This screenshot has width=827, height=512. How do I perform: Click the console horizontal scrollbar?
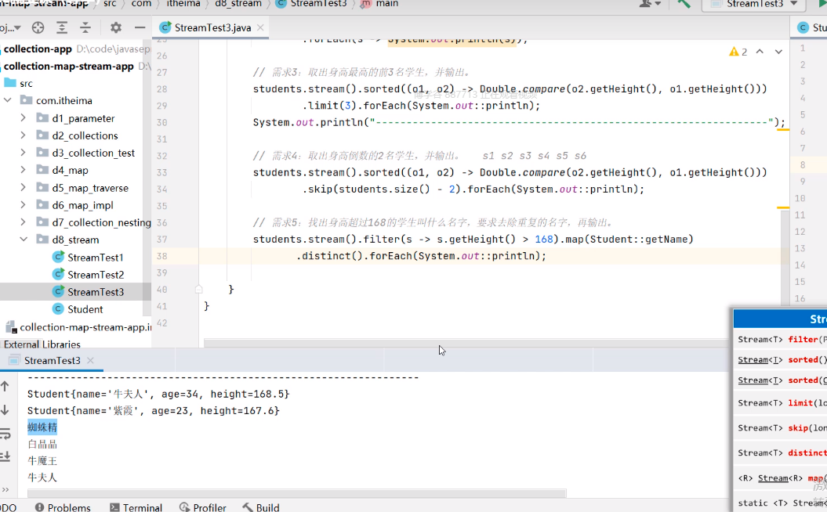coord(297,493)
